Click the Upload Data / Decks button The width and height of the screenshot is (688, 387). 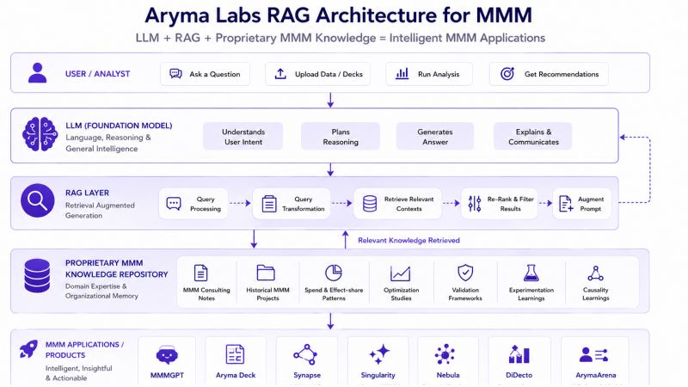coord(317,74)
